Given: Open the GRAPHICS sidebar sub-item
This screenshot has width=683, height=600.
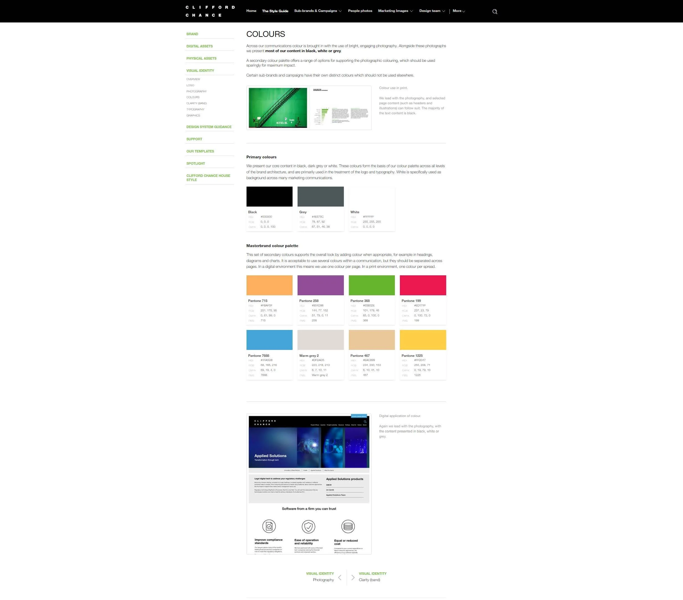Looking at the screenshot, I should [193, 115].
